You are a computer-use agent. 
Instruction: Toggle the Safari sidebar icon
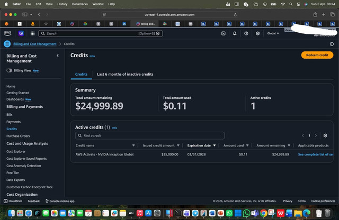click(x=25, y=14)
